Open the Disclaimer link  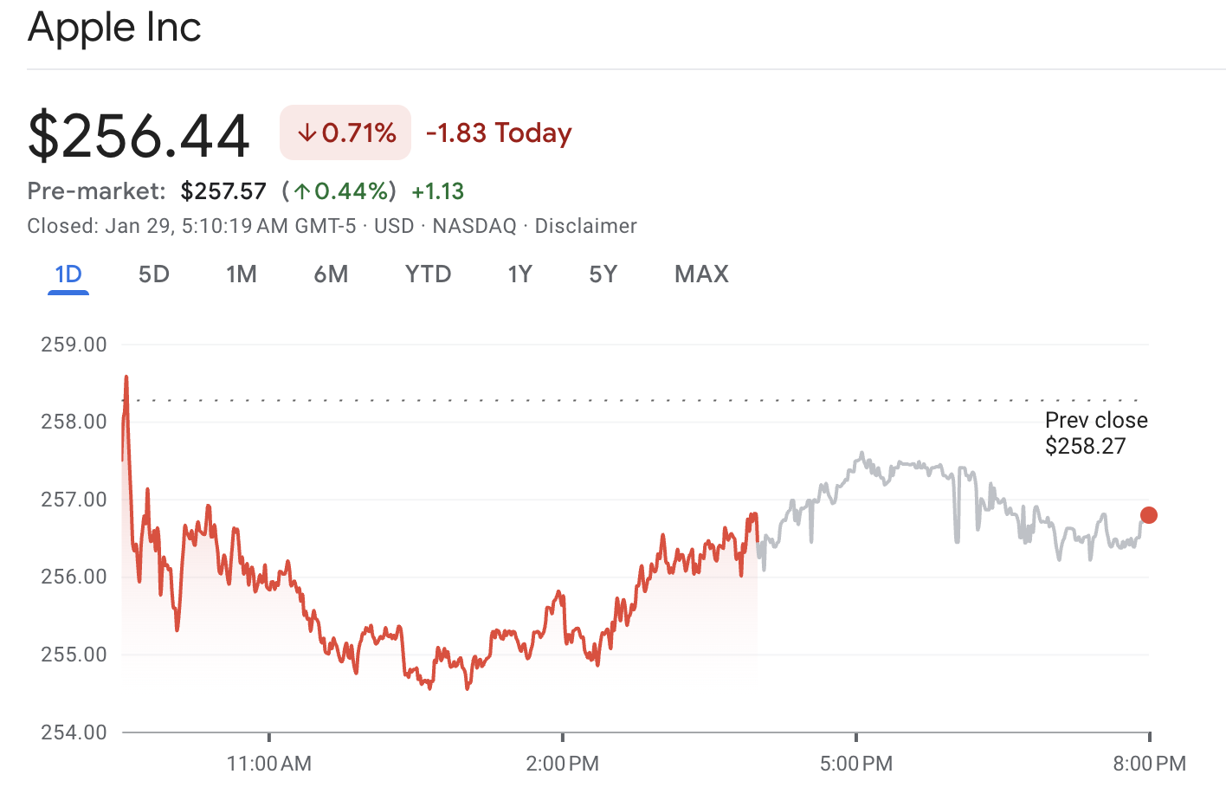click(586, 226)
